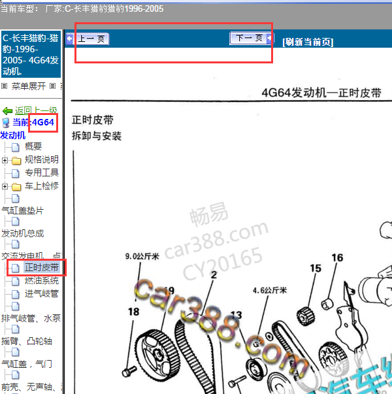Screen dimensions: 392x394
Task: Click document icon above 气缸盖垫片
Action: click(x=16, y=198)
